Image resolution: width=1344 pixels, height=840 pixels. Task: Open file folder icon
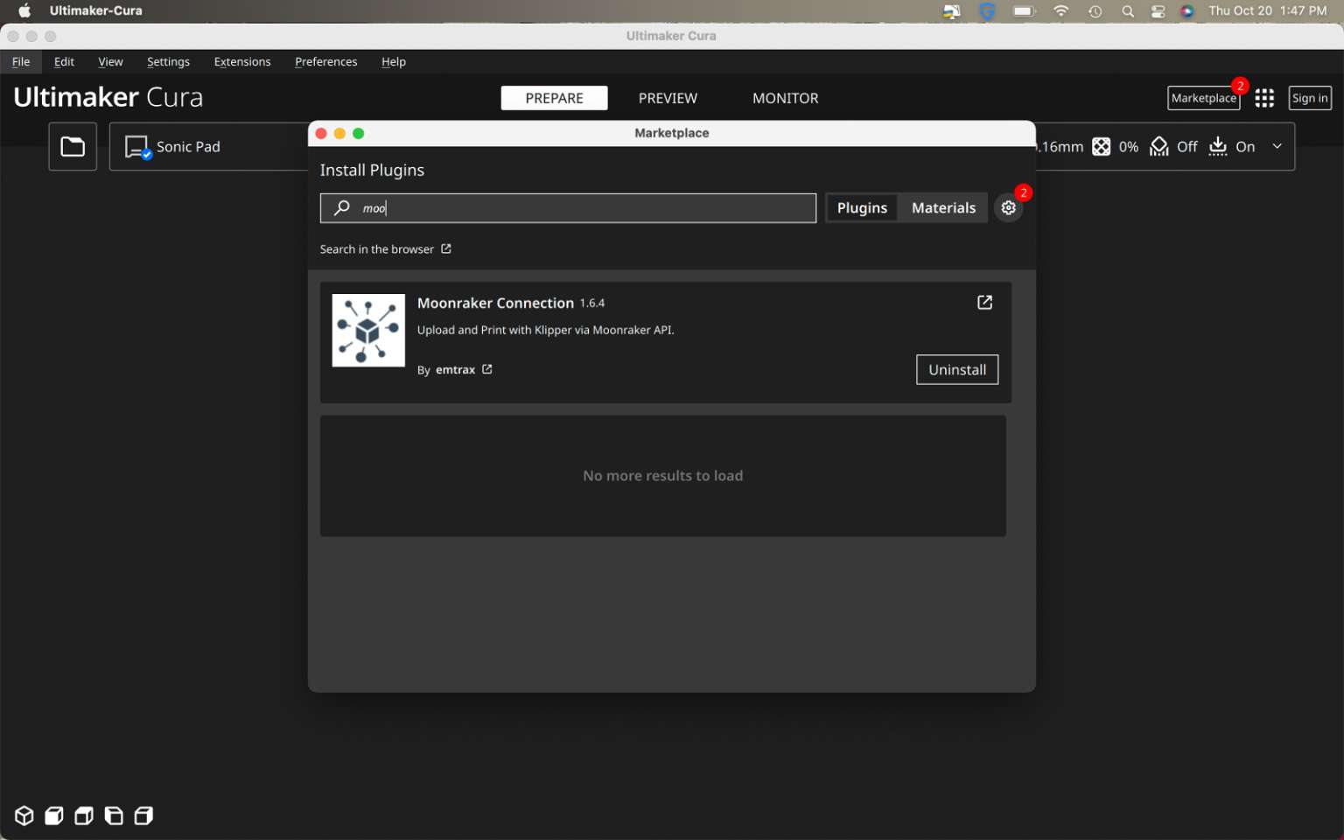(73, 147)
